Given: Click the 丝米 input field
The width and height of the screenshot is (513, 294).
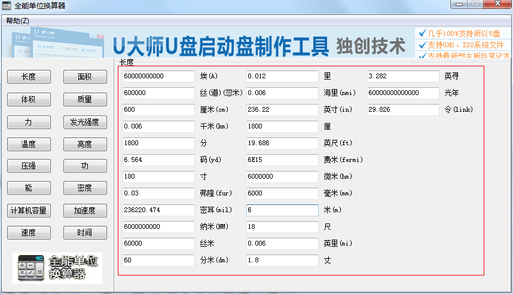Looking at the screenshot, I should 158,243.
